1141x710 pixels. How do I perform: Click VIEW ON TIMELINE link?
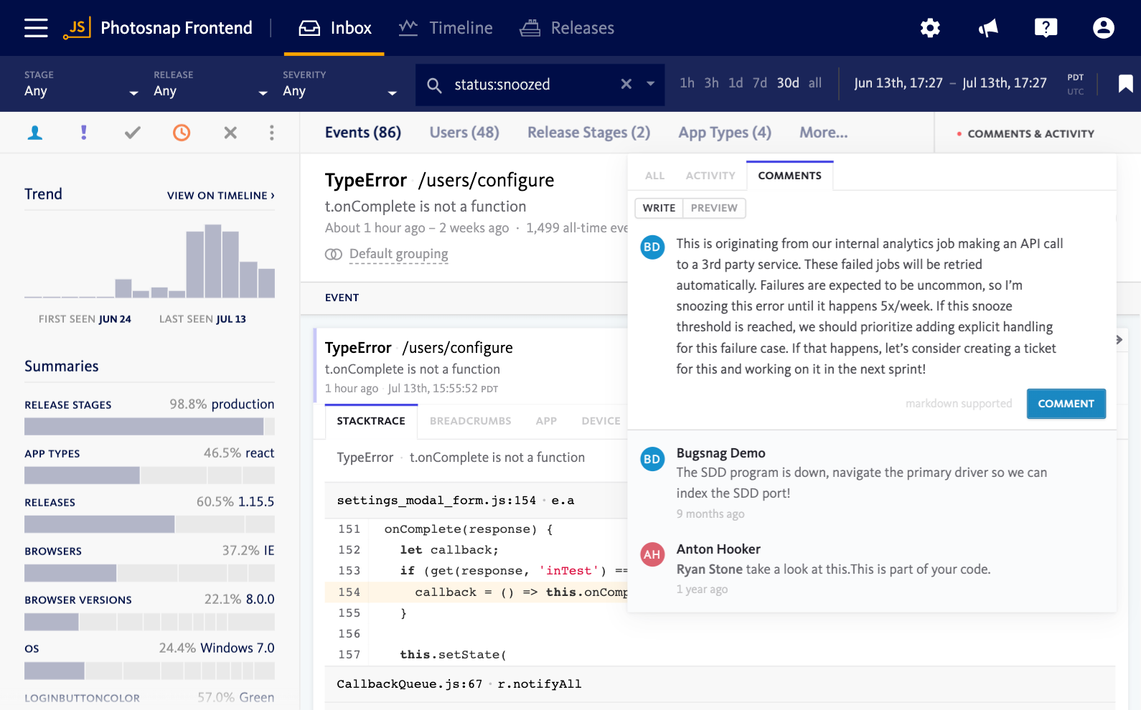click(221, 196)
